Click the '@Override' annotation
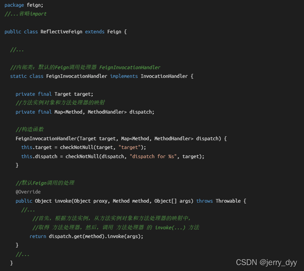304x271 pixels. (28, 192)
